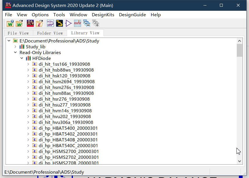Open the example workspace toolbar icon
Viewport: 249px width, 178px height.
coord(39,24)
